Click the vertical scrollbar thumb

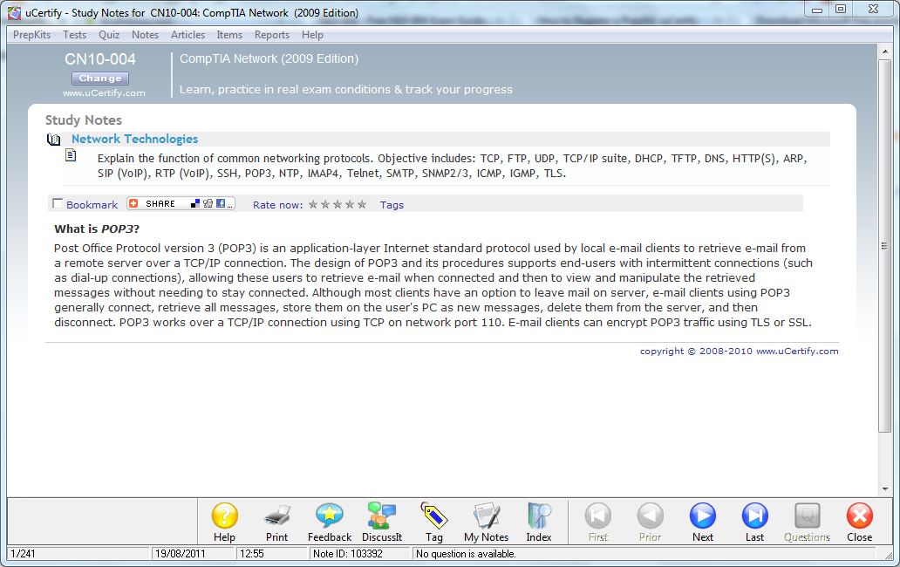pos(884,246)
